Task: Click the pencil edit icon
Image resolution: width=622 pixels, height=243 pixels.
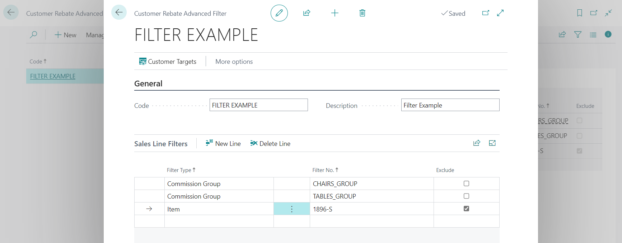Action: click(279, 13)
